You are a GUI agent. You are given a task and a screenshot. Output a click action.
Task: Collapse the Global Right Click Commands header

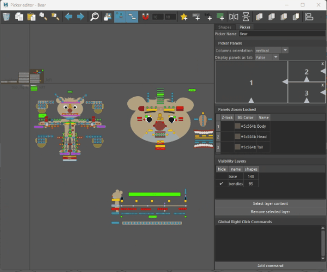[270, 222]
